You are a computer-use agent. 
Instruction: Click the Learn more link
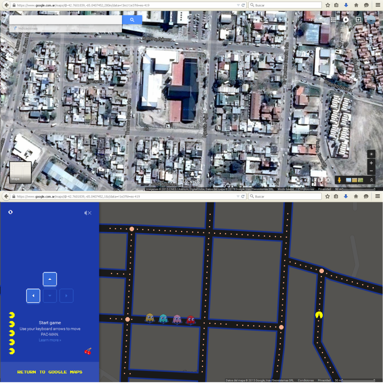tap(50, 340)
